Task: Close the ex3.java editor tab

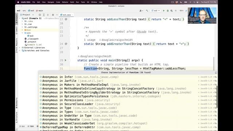Action: coord(72,15)
